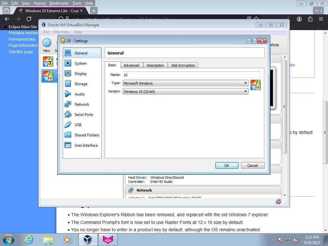Open the Firefox account icon
The height and width of the screenshot is (246, 328).
tap(299, 19)
